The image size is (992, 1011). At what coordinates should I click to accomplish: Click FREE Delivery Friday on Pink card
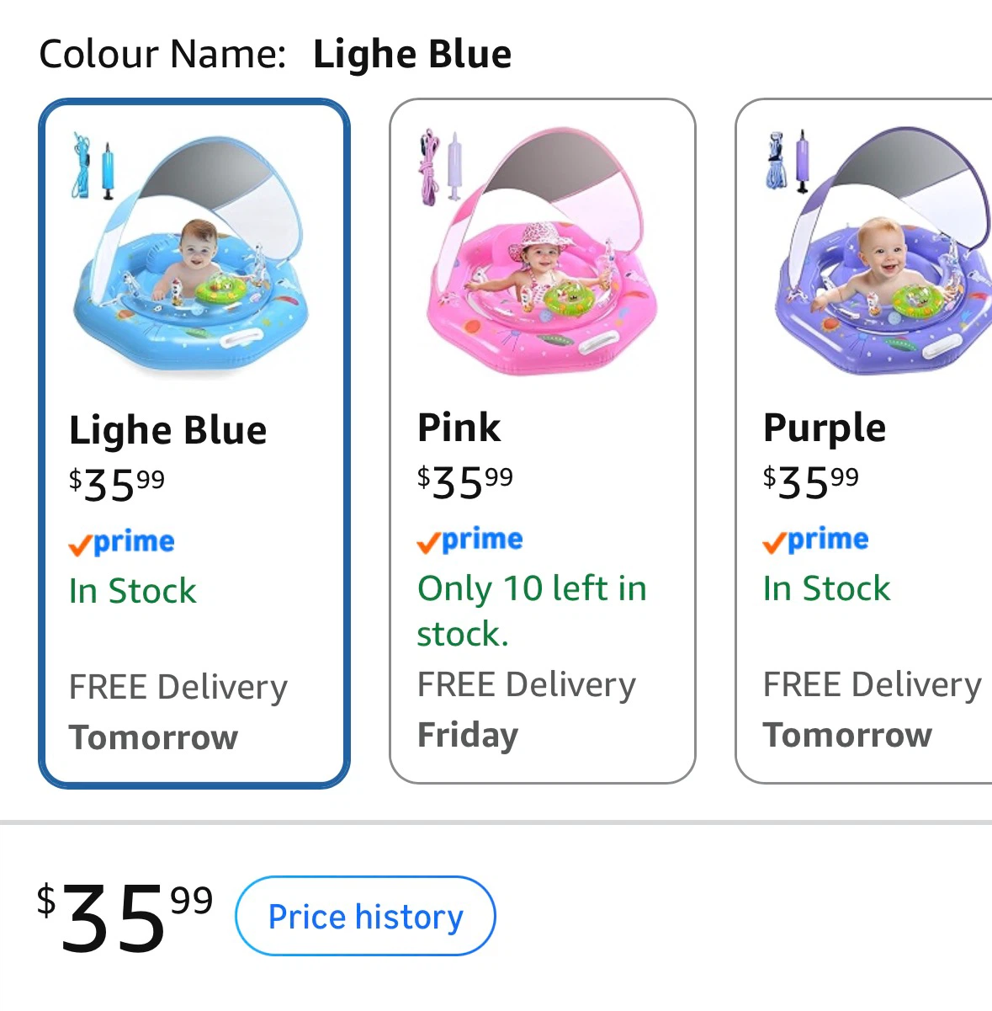(527, 710)
